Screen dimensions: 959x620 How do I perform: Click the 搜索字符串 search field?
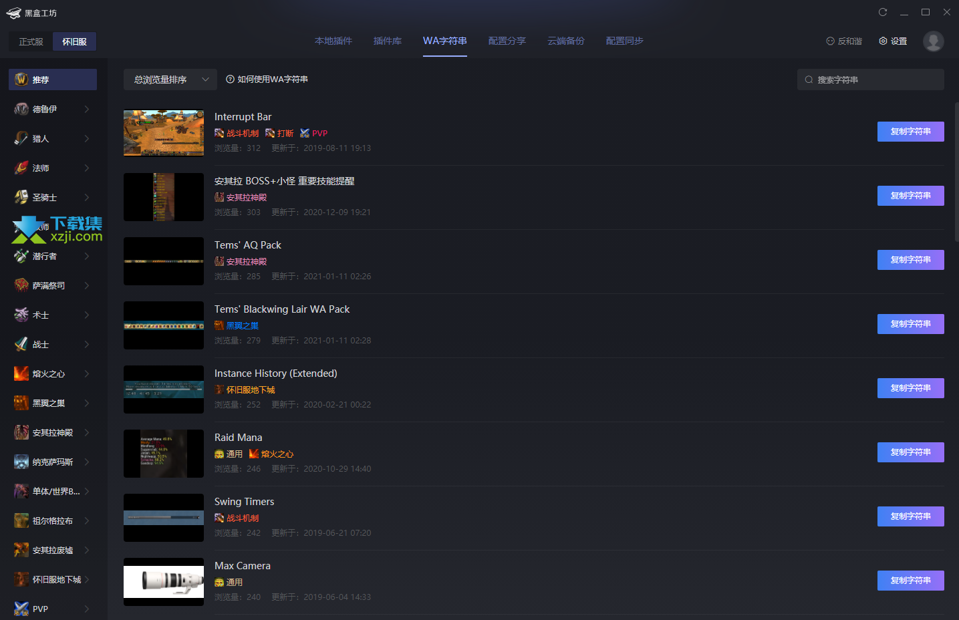tap(871, 80)
